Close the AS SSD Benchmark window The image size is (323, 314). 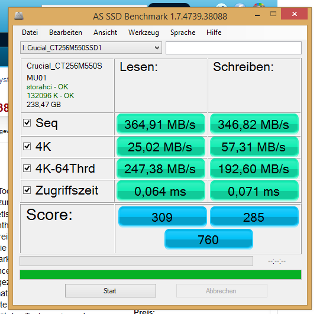[295, 14]
